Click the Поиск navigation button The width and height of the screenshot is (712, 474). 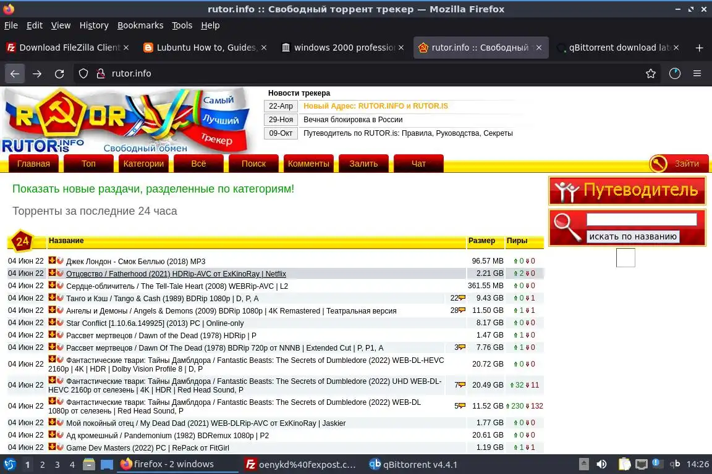pos(253,164)
